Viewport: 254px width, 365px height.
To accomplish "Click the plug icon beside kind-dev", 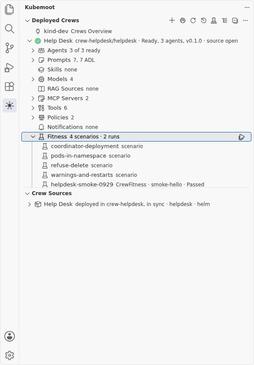I will [x=38, y=31].
